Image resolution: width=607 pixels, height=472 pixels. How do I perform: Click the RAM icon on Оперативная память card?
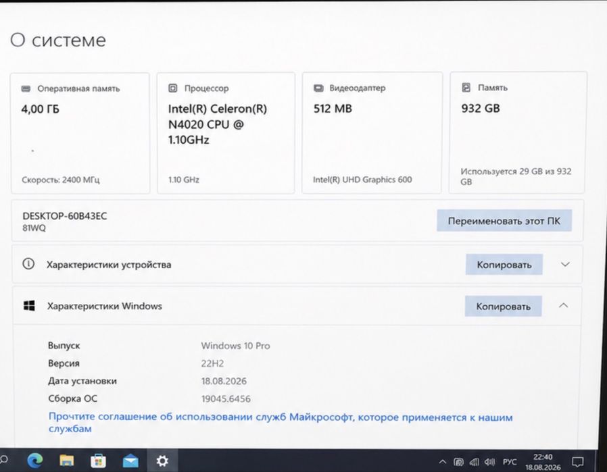(26, 88)
